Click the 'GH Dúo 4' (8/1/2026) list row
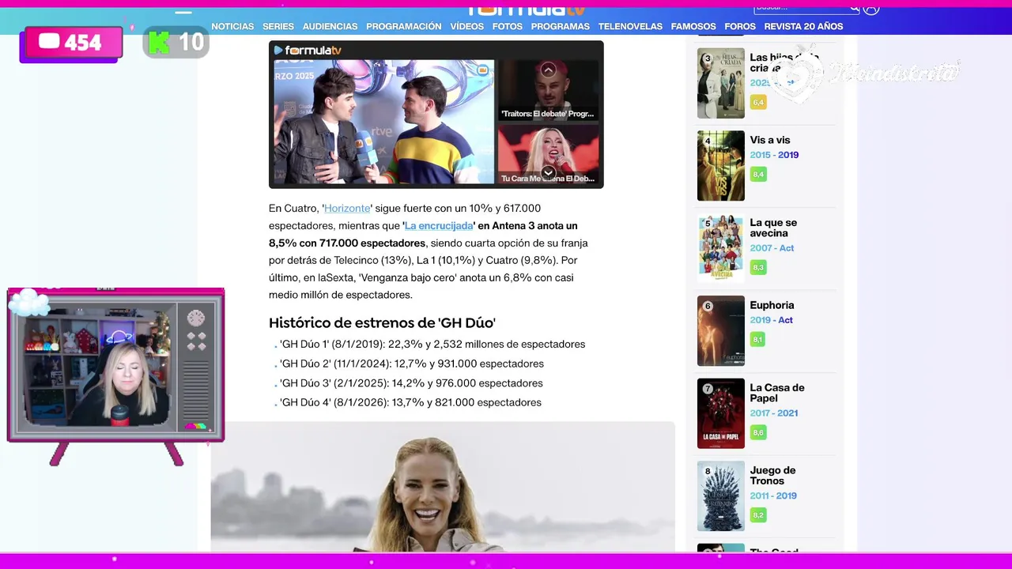1012x569 pixels. (x=410, y=402)
